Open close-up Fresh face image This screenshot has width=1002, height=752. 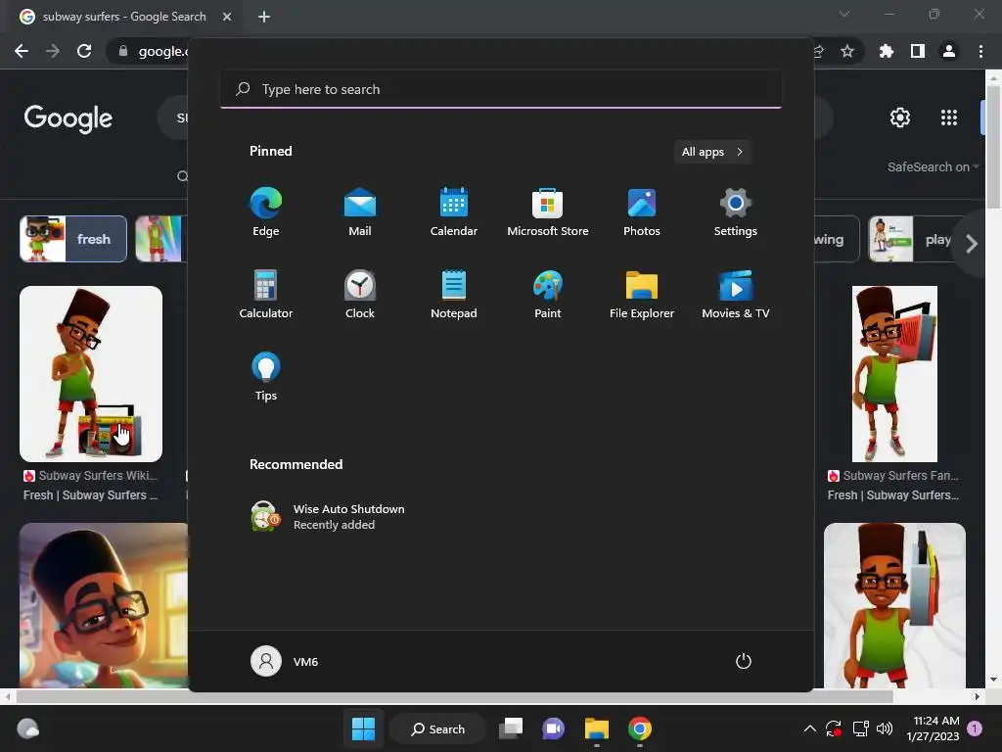tap(104, 605)
